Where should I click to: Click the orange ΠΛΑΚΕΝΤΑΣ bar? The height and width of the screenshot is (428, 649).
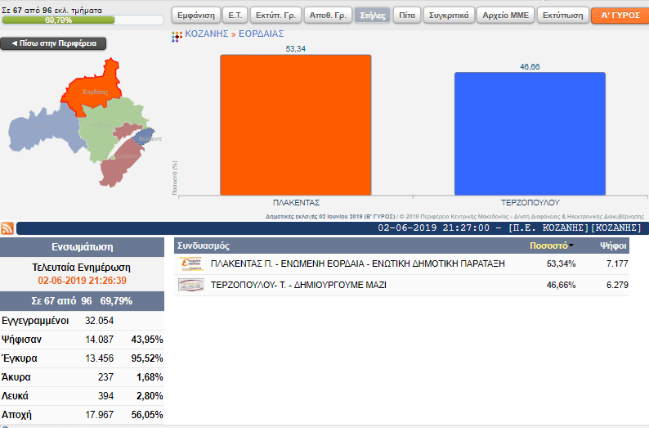click(x=296, y=124)
